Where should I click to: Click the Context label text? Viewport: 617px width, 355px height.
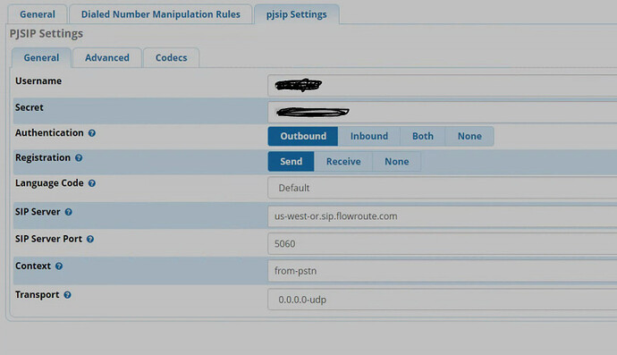coord(33,266)
